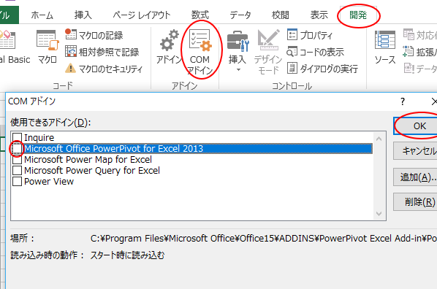Viewport: 437px width, 289px height.
Task: Enable Microsoft Power Query for Excel checkbox
Action: coord(17,170)
